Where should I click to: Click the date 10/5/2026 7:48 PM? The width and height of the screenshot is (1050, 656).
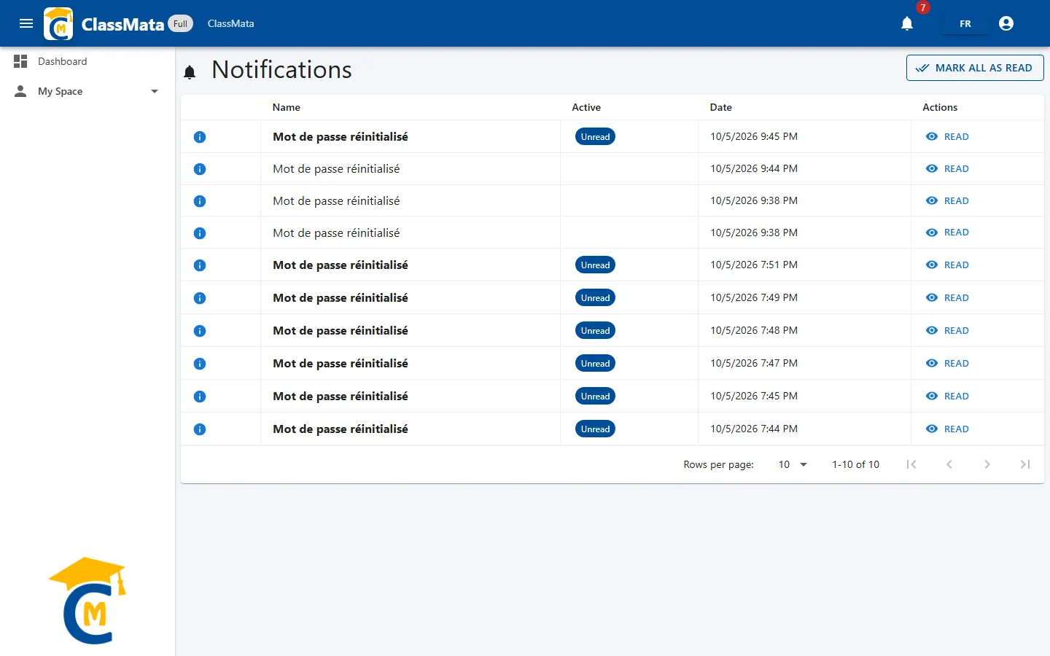coord(754,330)
